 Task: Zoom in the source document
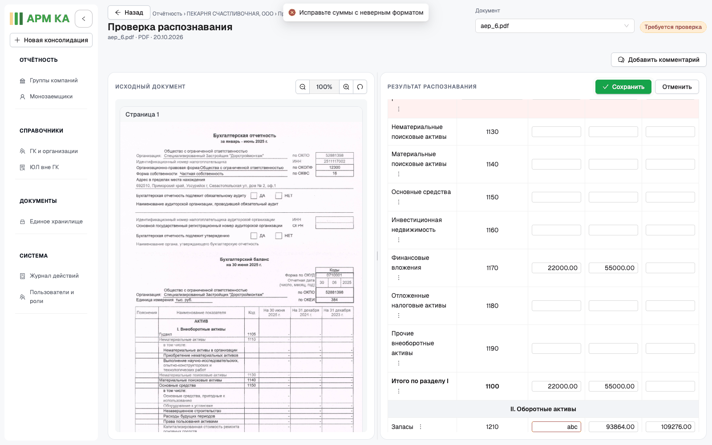coord(346,87)
